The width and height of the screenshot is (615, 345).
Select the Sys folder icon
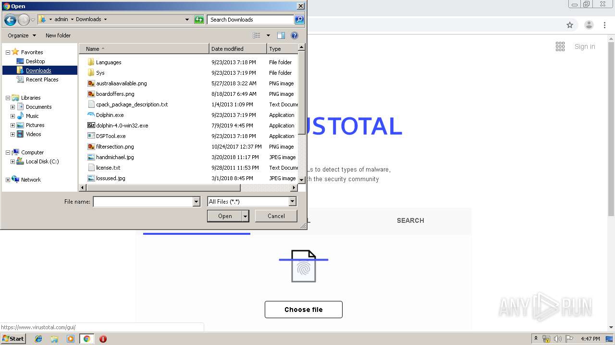point(91,73)
